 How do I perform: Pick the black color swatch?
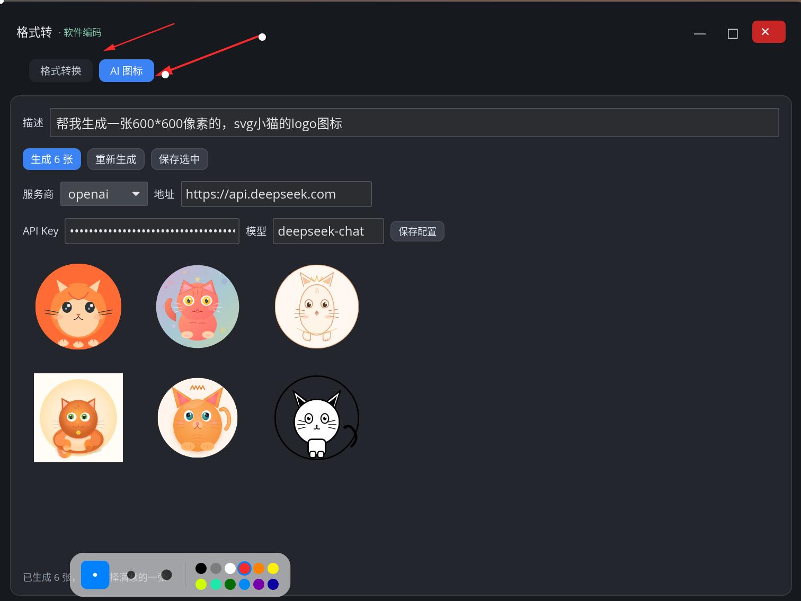point(201,569)
